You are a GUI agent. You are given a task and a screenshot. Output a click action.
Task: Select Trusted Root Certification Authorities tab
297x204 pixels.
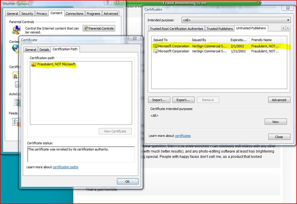coord(176,29)
